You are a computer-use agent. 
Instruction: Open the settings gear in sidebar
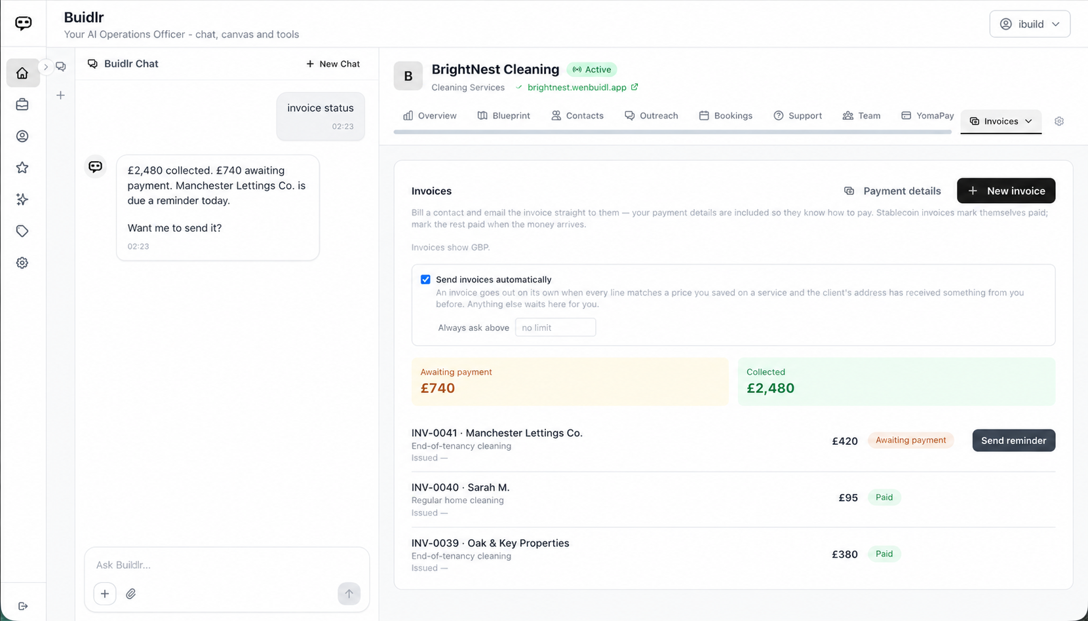[x=22, y=263]
